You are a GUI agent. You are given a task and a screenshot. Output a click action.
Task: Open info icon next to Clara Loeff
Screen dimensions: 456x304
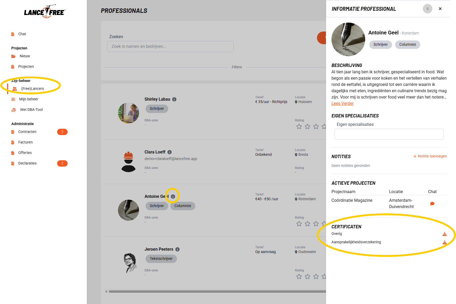click(x=170, y=152)
